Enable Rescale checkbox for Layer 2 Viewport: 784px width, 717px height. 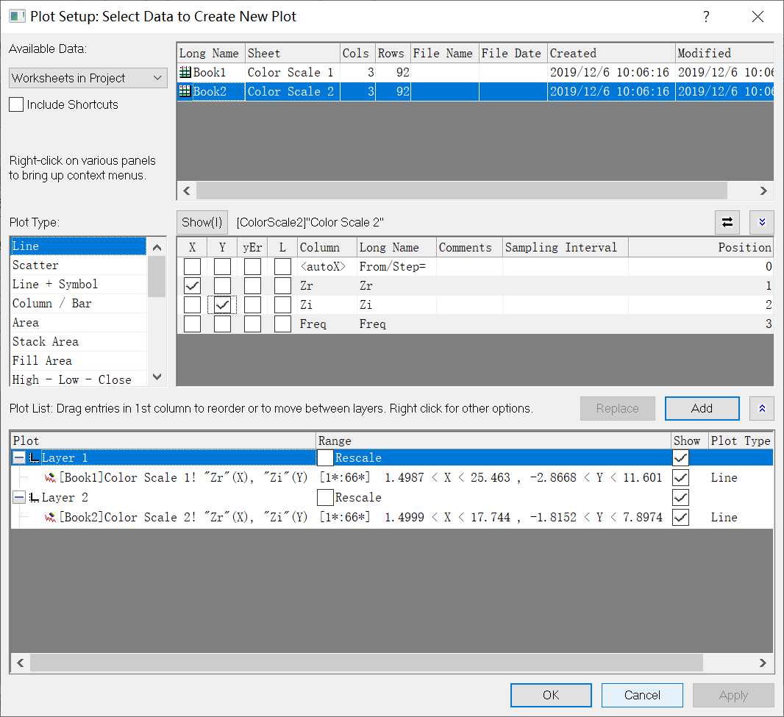click(326, 498)
